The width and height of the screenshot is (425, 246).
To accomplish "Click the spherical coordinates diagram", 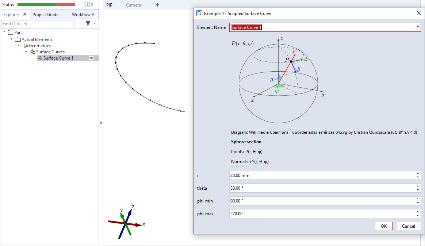I will coord(278,80).
